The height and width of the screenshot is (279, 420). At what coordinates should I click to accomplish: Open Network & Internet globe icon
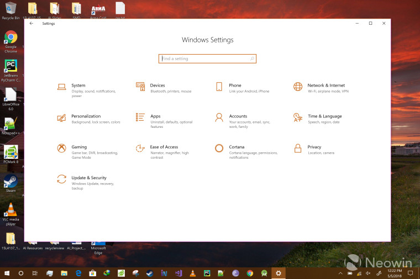298,87
